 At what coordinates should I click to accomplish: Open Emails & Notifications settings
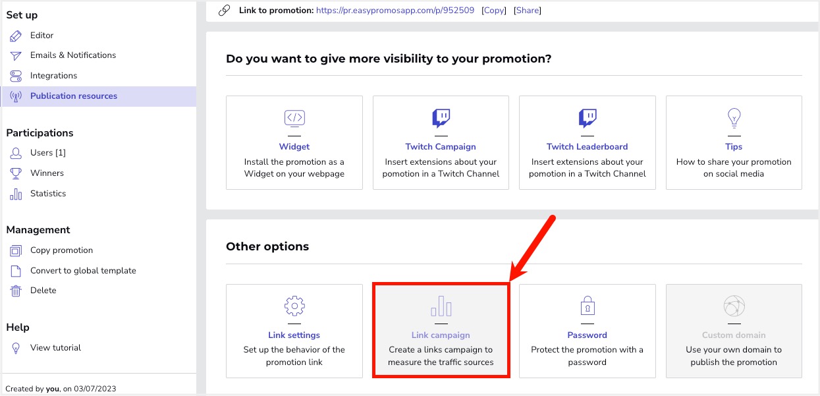tap(72, 55)
